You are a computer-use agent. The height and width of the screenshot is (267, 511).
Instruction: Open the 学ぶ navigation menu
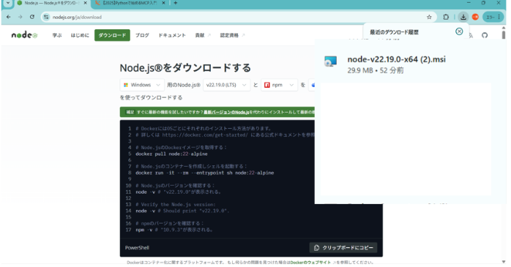coord(57,35)
